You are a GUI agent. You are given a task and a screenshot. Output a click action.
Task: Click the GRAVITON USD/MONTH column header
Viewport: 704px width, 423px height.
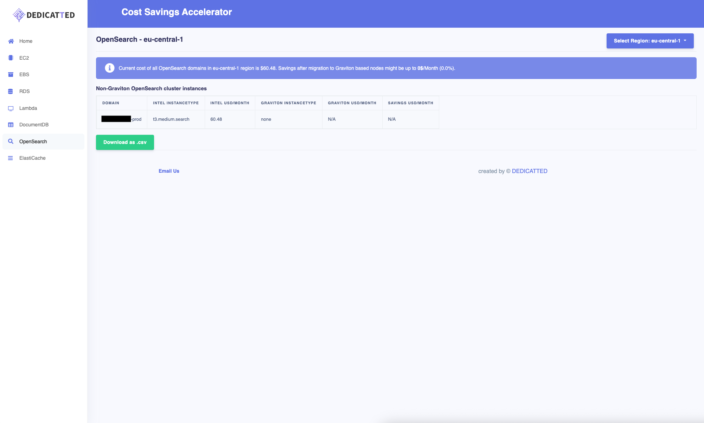352,103
